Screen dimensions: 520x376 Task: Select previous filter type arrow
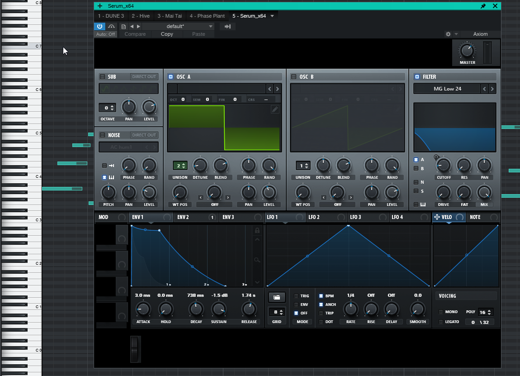pyautogui.click(x=485, y=89)
